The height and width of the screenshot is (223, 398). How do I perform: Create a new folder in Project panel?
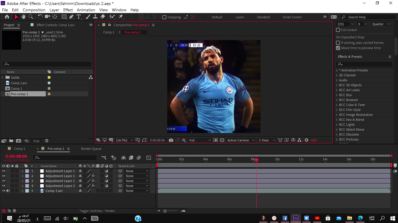(x=11, y=141)
